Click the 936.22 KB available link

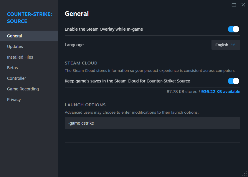coord(221,92)
